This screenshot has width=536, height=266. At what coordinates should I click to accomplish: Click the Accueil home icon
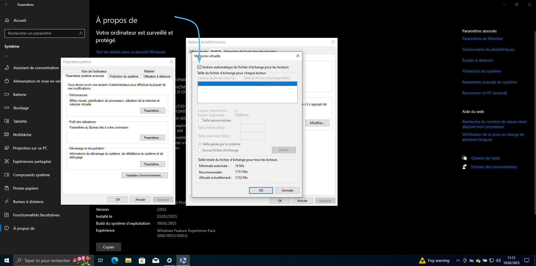tap(7, 20)
